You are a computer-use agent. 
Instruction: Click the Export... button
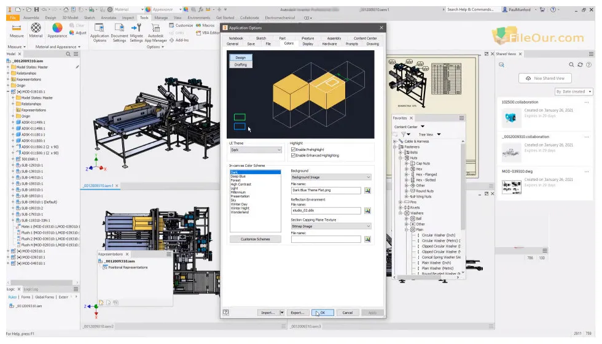297,313
